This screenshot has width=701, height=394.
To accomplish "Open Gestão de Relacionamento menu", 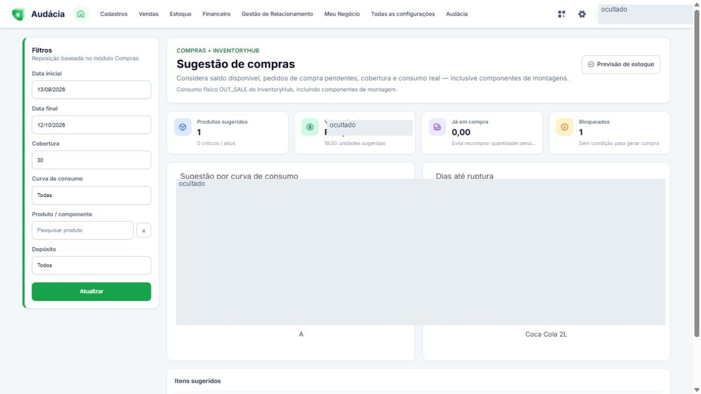I will point(277,14).
